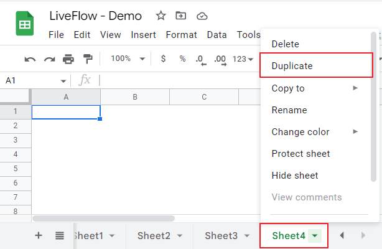Open Sheet4 tab dropdown arrow
The height and width of the screenshot is (249, 382).
click(315, 236)
